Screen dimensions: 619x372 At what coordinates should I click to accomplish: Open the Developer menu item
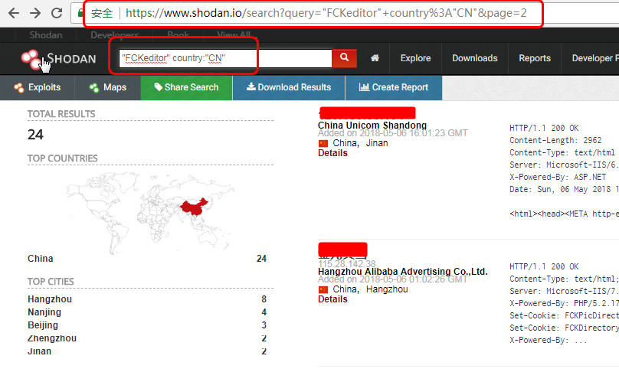coord(595,58)
